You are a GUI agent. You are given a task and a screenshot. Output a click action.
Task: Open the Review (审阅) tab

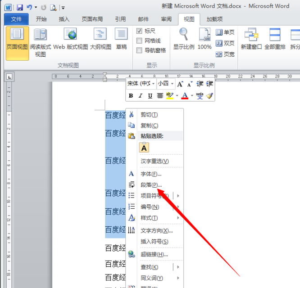166,19
